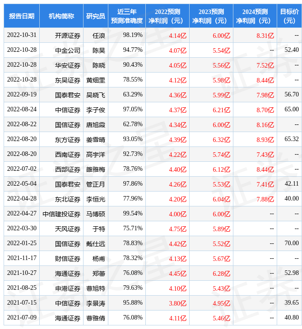Click the 2022预测净利润 column header
The width and height of the screenshot is (302, 329).
point(167,16)
